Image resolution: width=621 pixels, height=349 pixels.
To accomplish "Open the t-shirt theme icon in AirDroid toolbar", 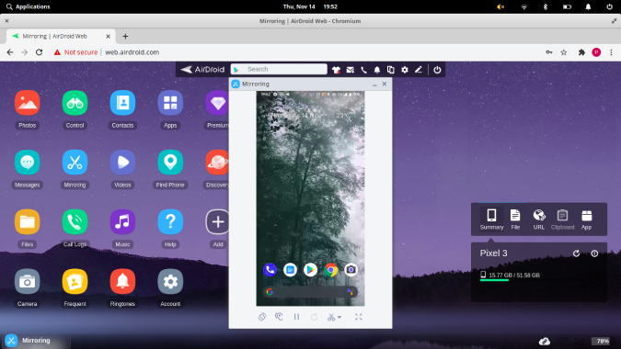I will (336, 70).
